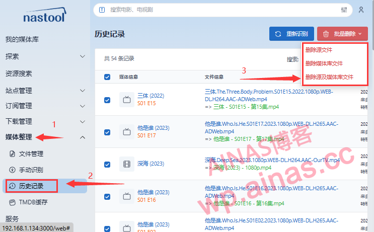Open the 他是谁 (2023) S01 E16 title link
Screen dimensions: 374x232
154,192
